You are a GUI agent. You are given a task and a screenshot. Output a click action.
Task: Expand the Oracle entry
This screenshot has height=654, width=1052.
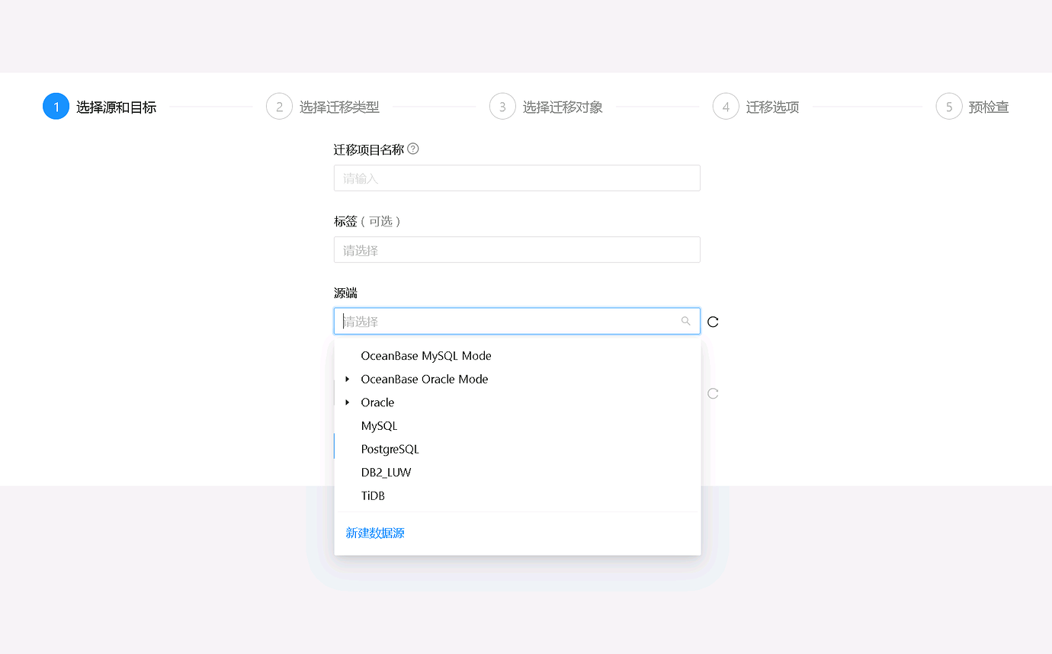coord(348,402)
